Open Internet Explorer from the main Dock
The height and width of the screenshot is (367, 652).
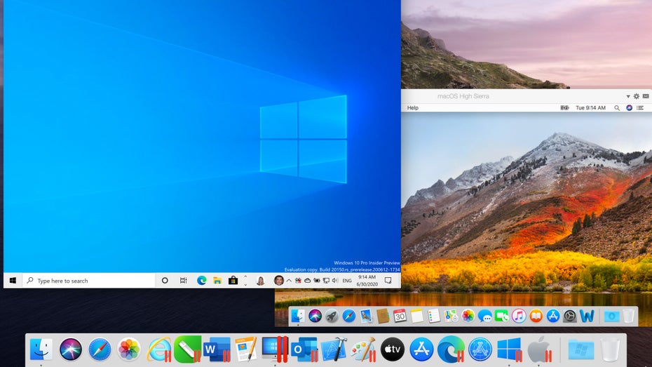click(x=159, y=349)
